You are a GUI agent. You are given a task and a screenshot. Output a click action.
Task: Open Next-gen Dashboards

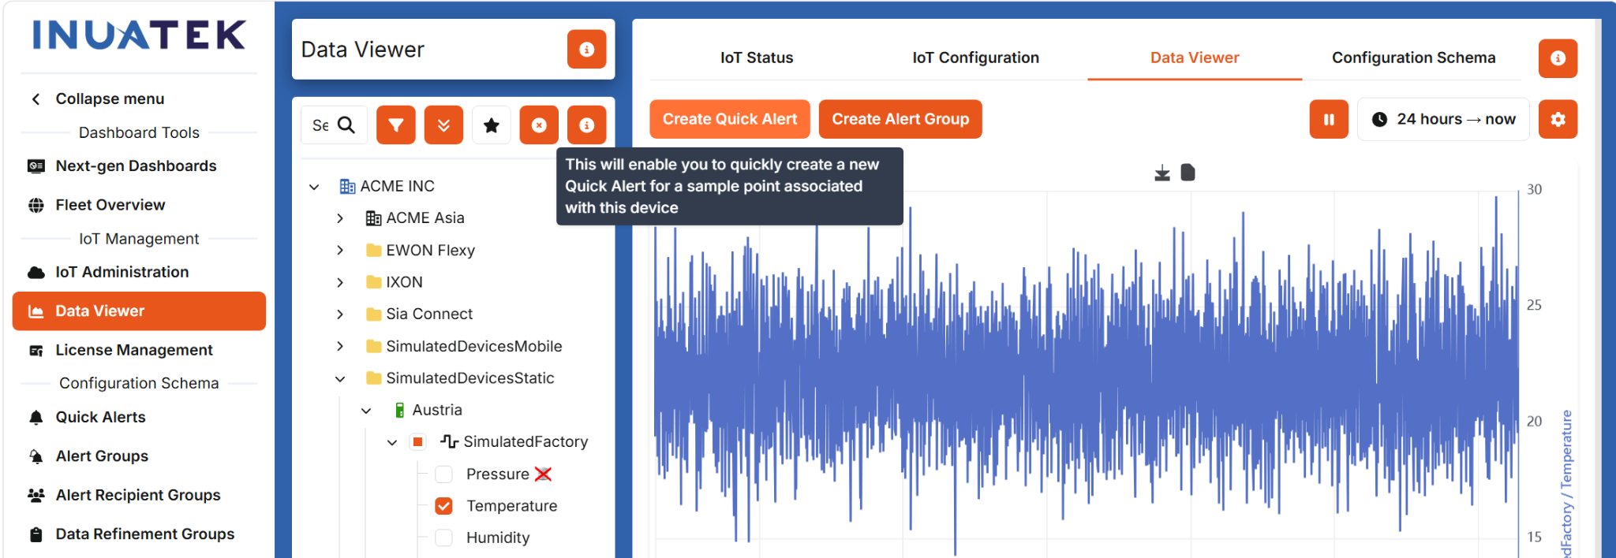tap(136, 166)
